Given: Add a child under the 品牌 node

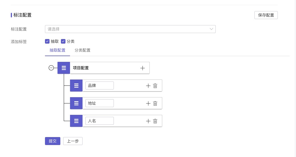Looking at the screenshot, I should (x=148, y=86).
